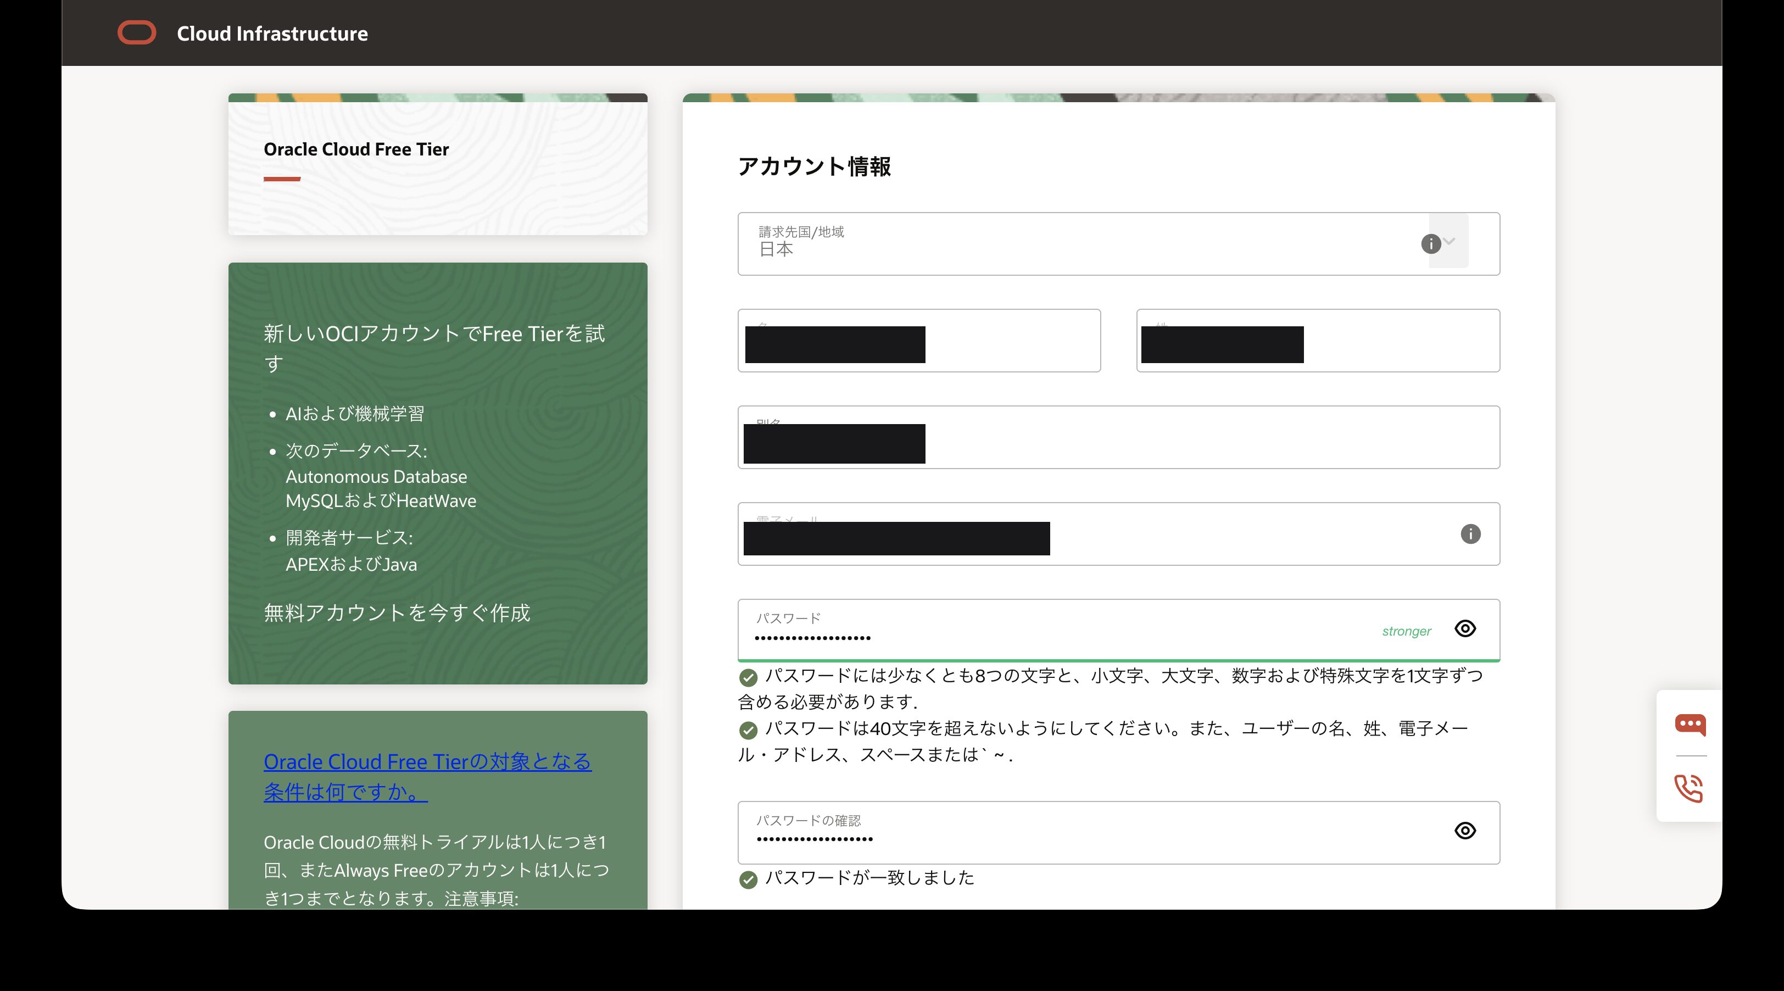Open the live chat bubble icon
The image size is (1784, 991).
point(1690,725)
